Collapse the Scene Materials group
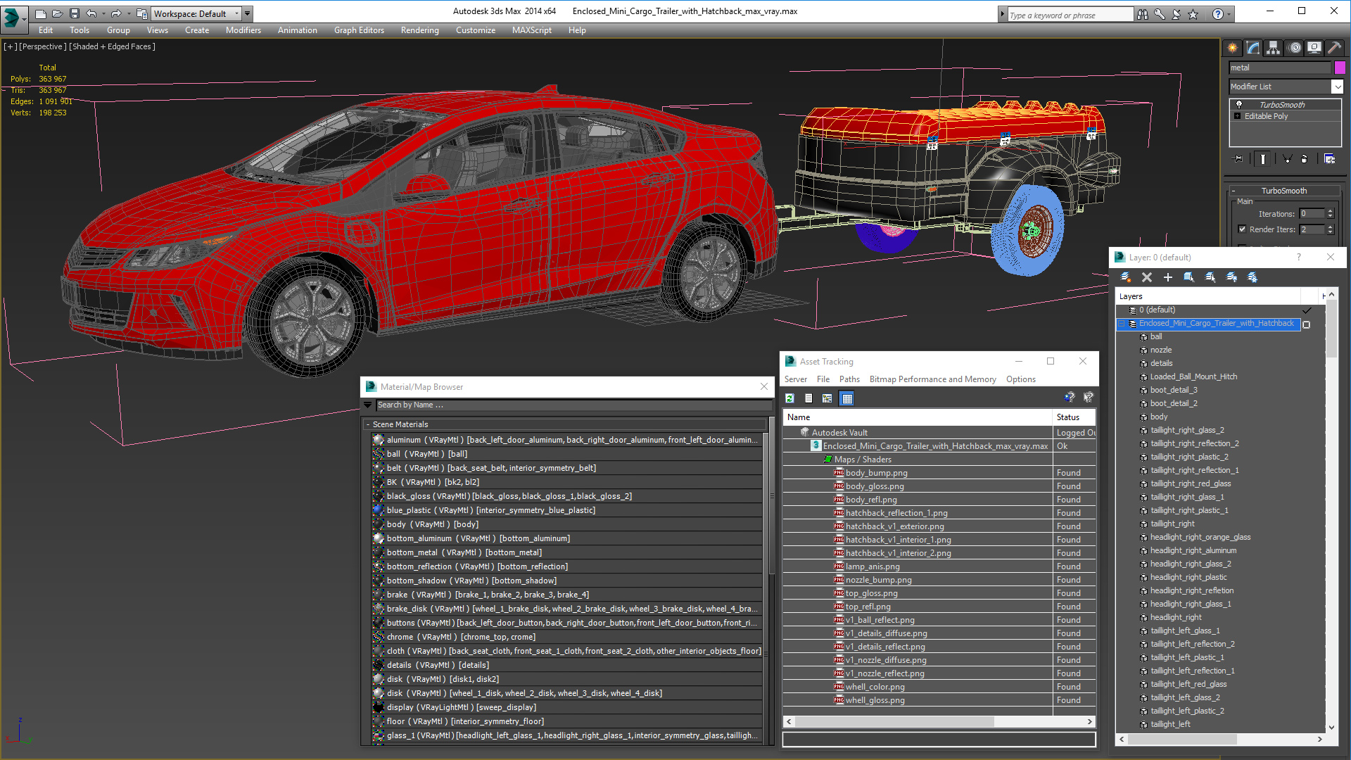Viewport: 1351px width, 760px height. 368,424
